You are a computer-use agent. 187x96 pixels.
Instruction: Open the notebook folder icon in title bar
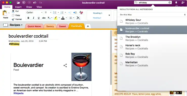(18, 3)
